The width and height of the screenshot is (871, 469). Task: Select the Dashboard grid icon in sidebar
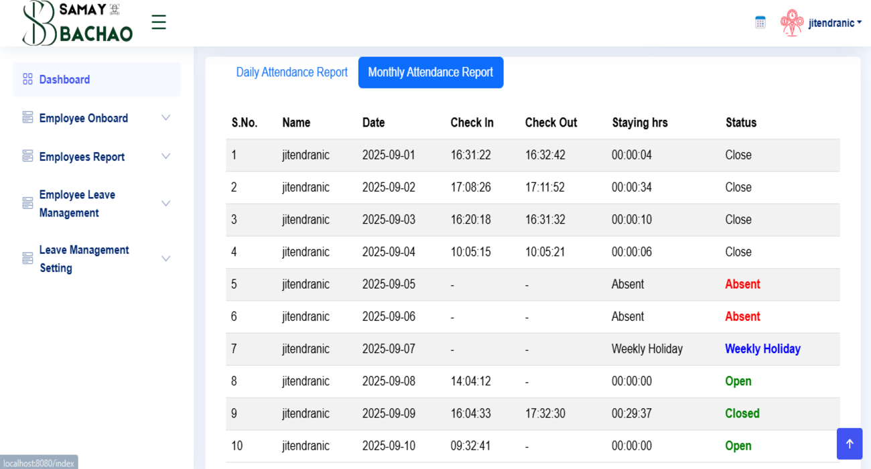[x=27, y=78]
